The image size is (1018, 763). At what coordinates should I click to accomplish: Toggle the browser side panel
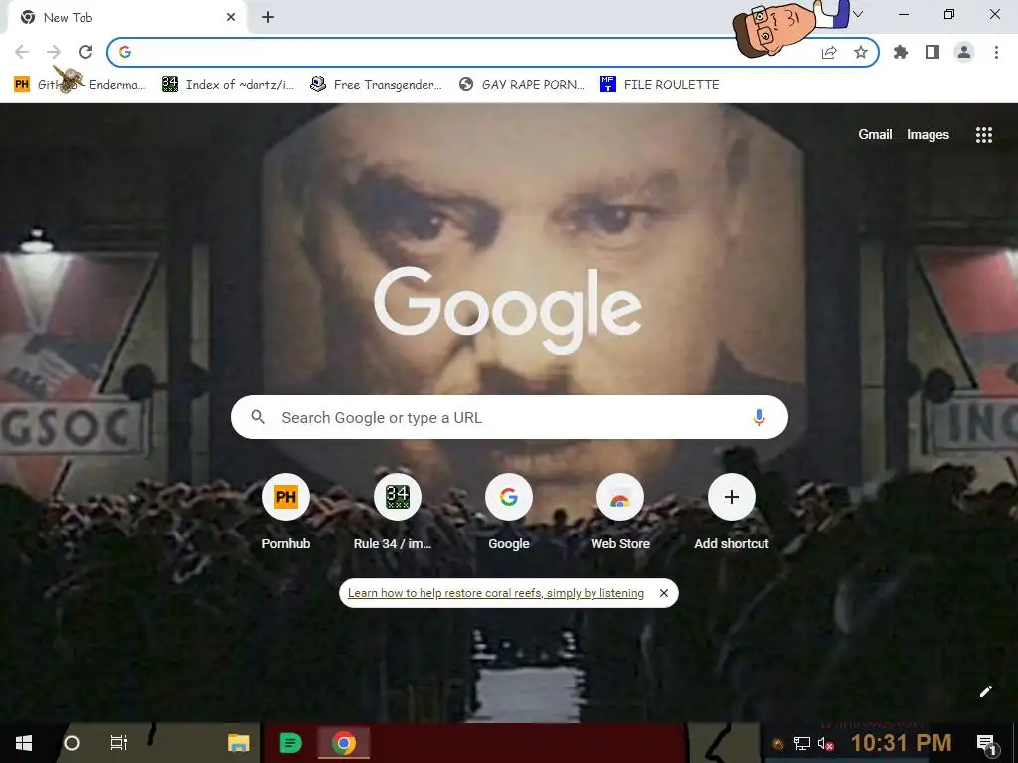pos(933,52)
